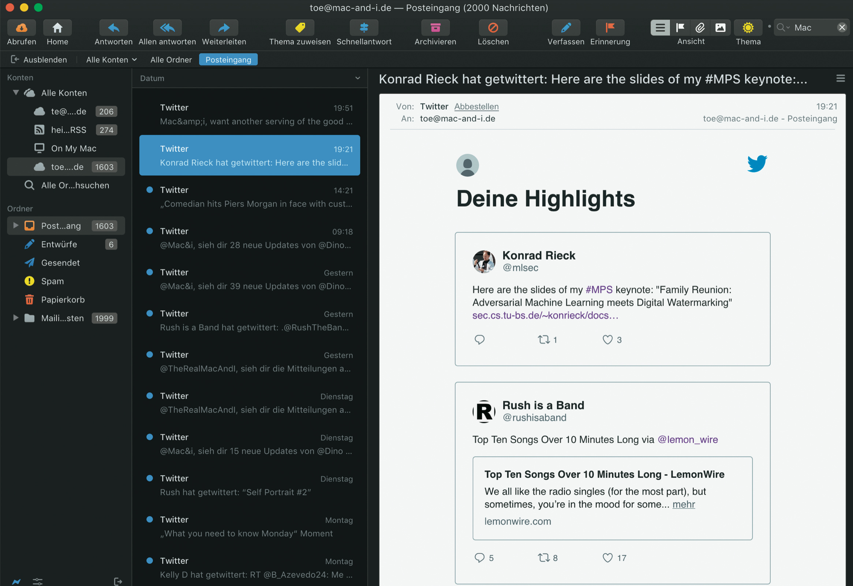Switch to Alle Ordner tab
This screenshot has width=853, height=586.
171,60
